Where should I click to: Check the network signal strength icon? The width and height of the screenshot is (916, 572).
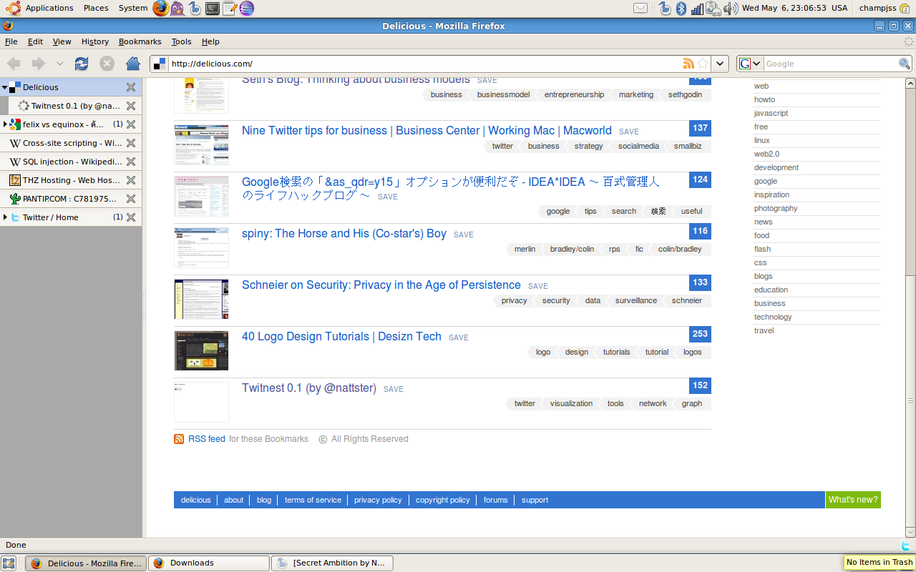(x=697, y=9)
